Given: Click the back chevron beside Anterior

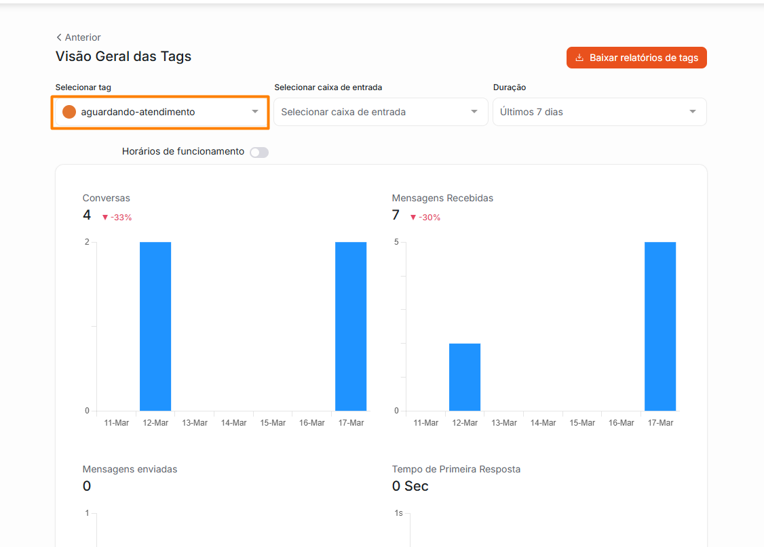Looking at the screenshot, I should (59, 37).
